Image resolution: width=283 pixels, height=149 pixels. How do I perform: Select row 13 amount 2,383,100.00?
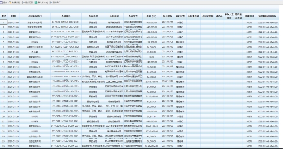[x=152, y=82]
